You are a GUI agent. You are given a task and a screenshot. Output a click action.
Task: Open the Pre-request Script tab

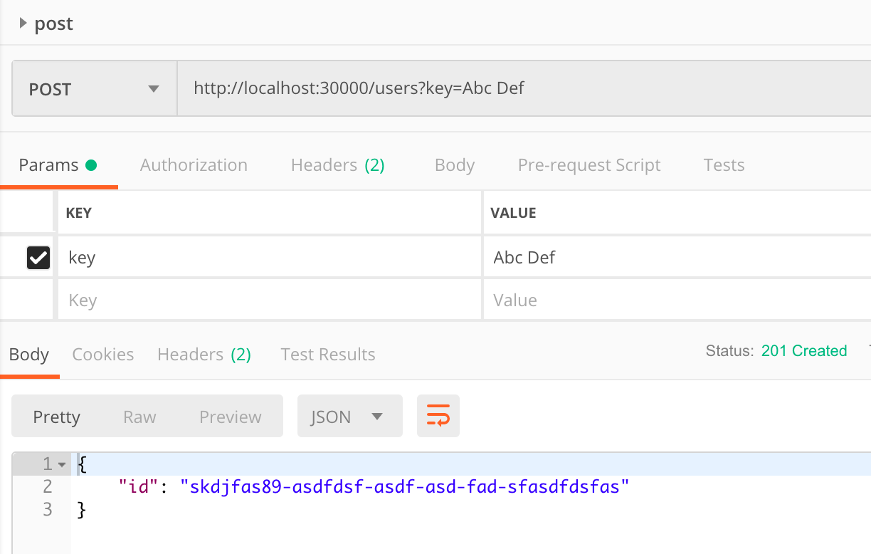(589, 164)
